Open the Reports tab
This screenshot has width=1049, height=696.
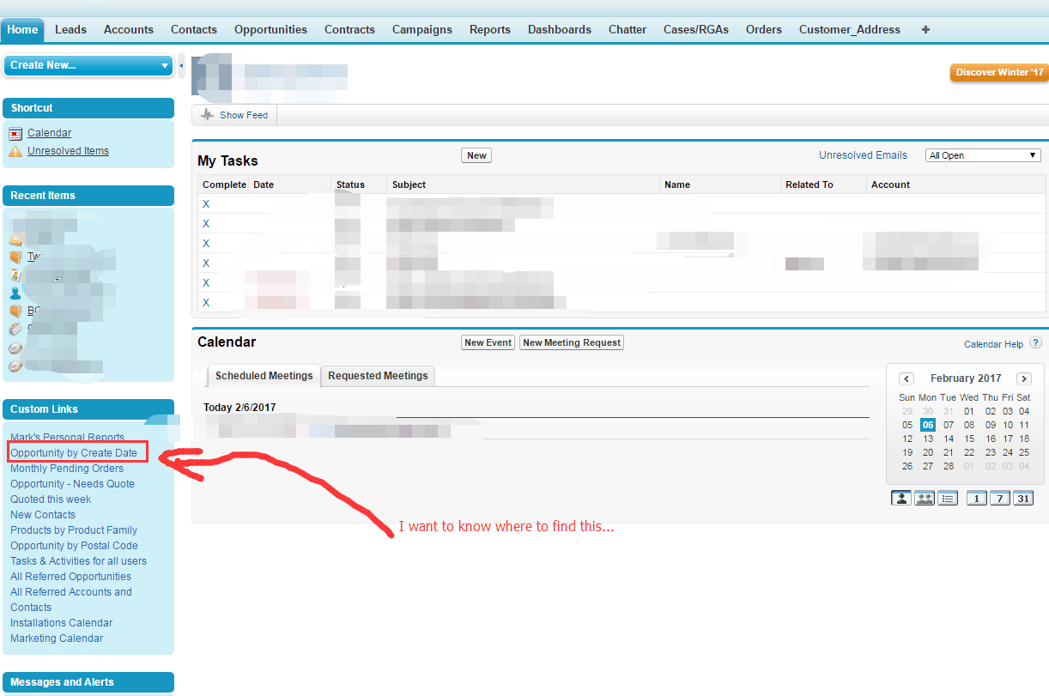pos(490,29)
